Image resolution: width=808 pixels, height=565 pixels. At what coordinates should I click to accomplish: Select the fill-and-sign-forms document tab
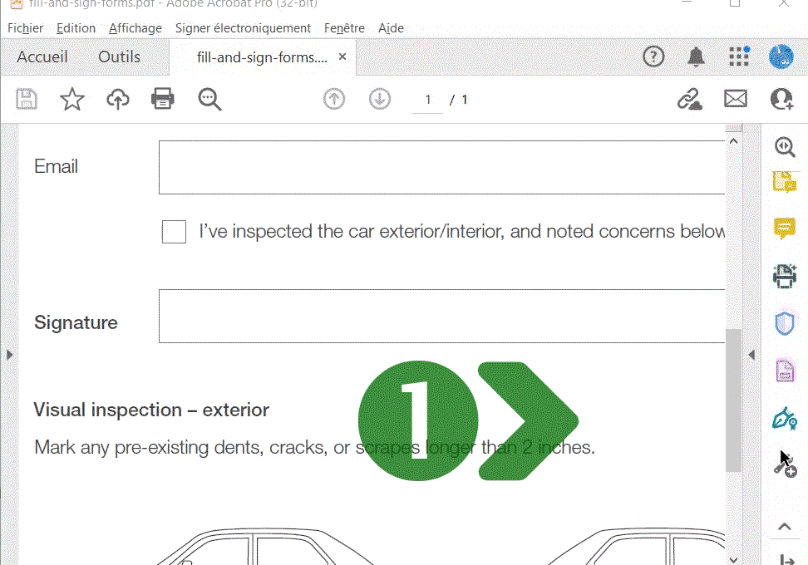pos(262,57)
